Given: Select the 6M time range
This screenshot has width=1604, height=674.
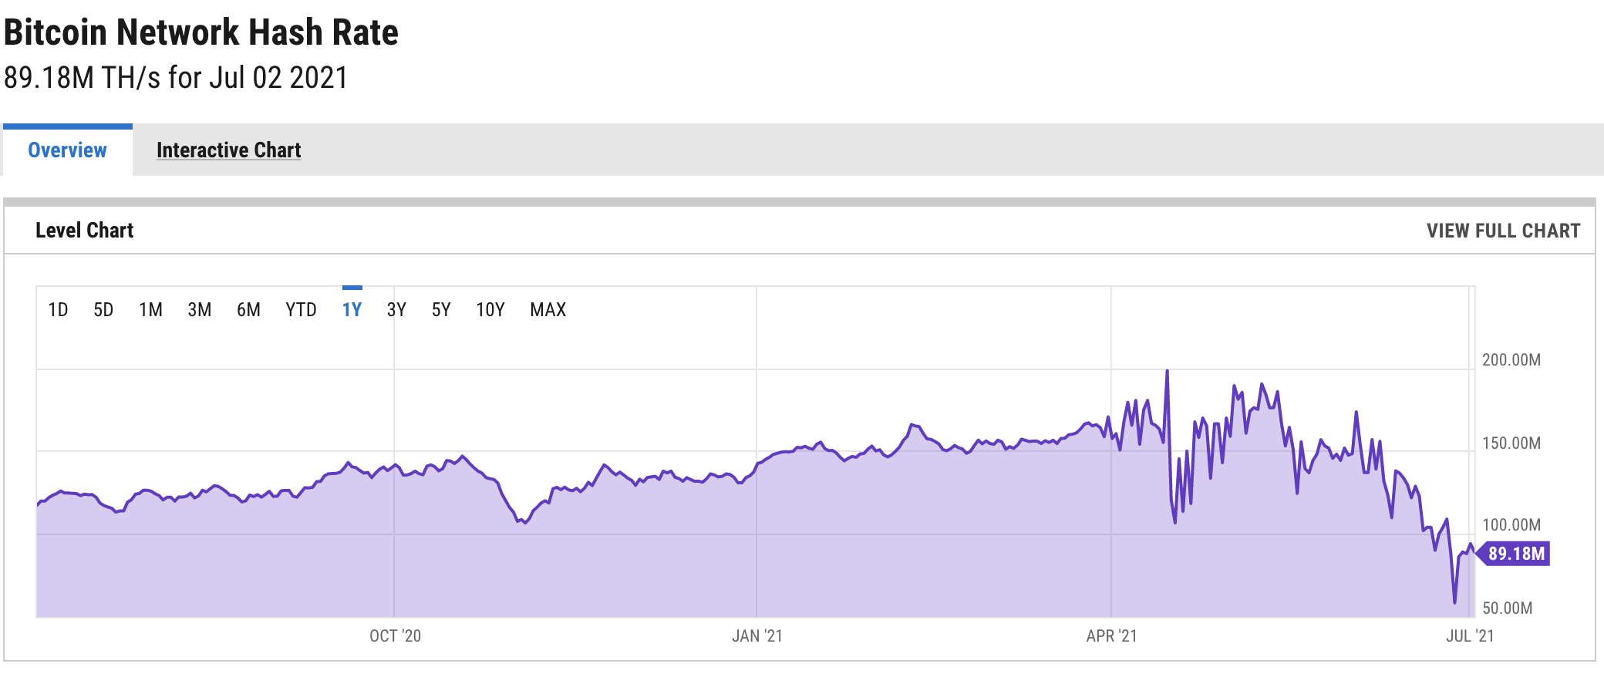Looking at the screenshot, I should (x=248, y=310).
